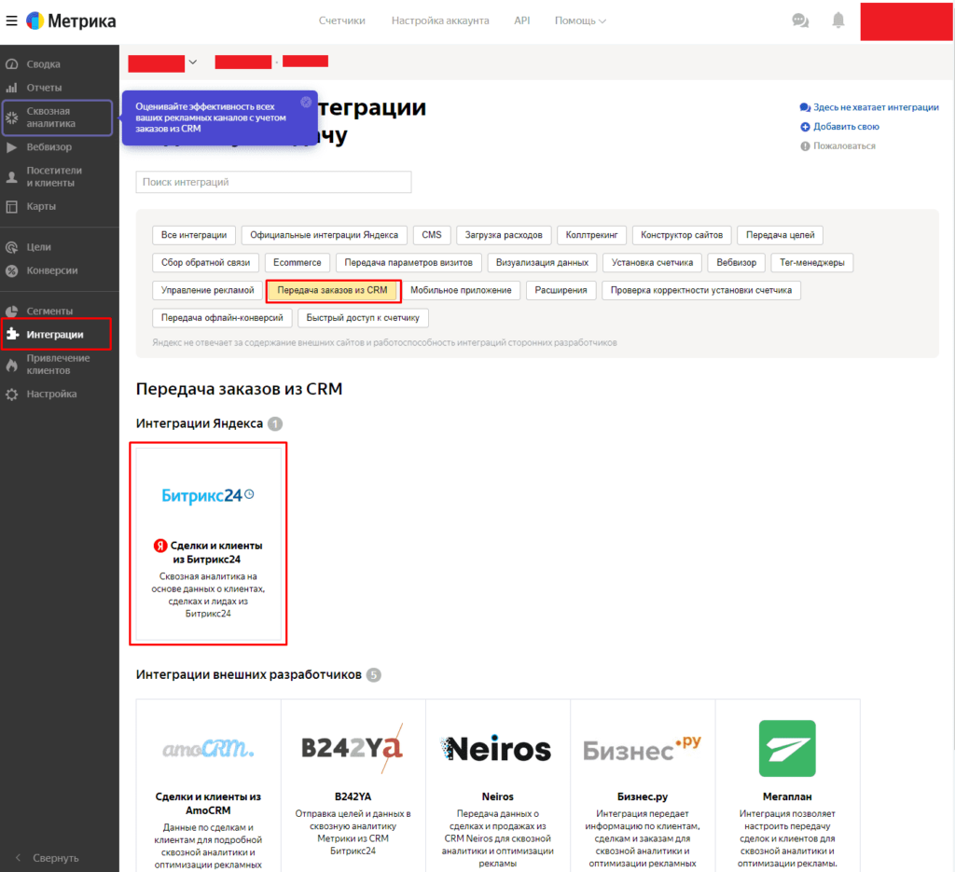
Task: Click the Цели target icon
Action: coord(11,247)
